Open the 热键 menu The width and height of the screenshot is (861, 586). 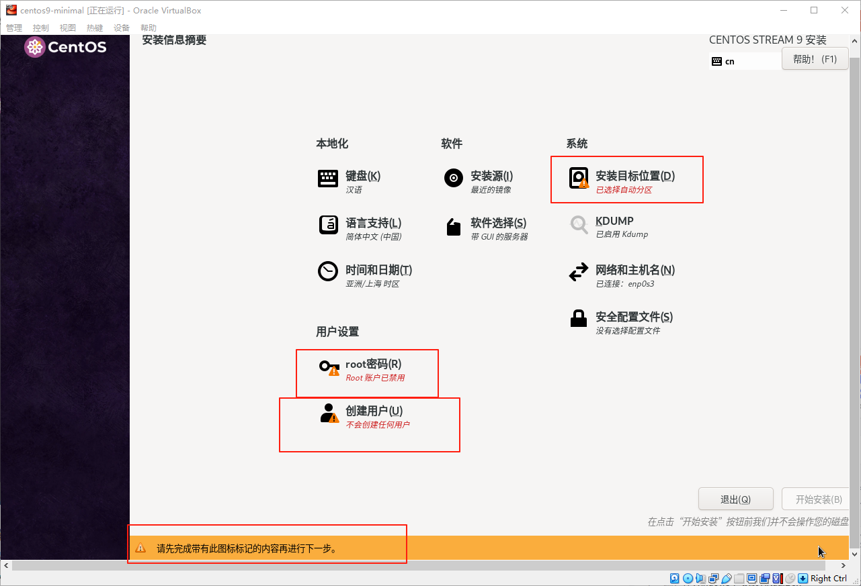coord(95,28)
